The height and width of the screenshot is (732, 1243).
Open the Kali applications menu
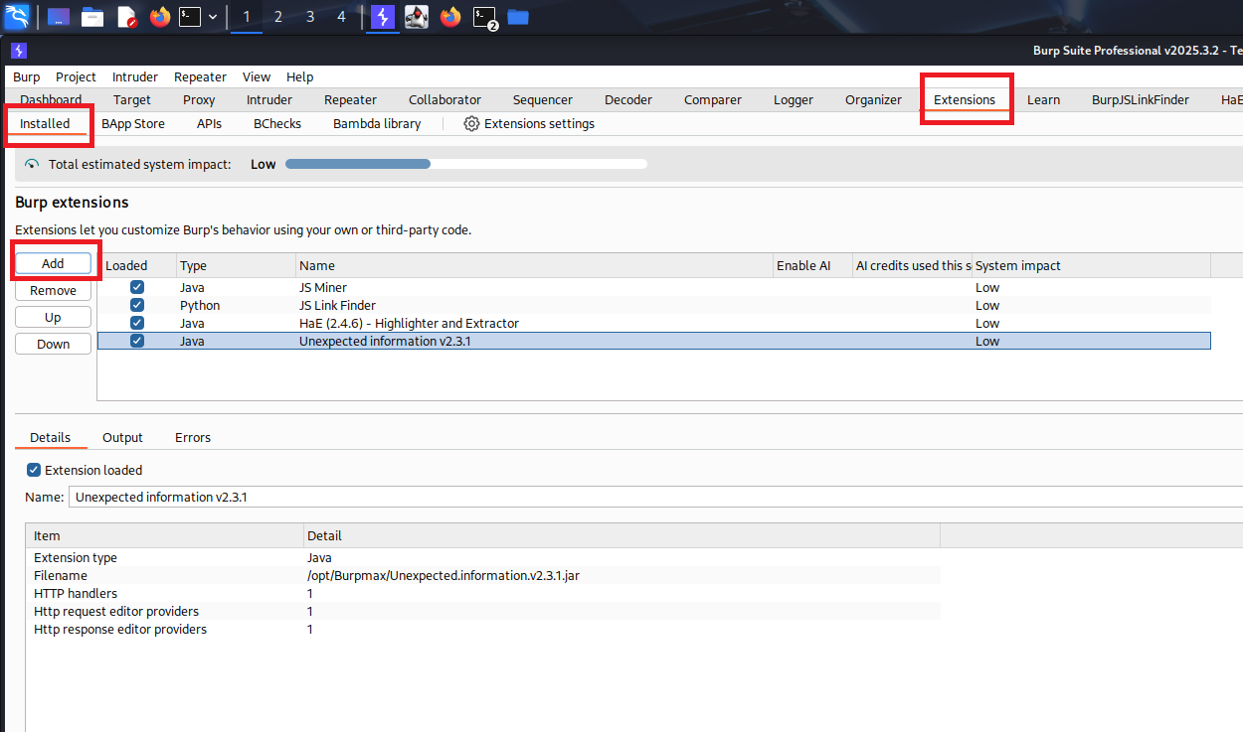coord(18,17)
